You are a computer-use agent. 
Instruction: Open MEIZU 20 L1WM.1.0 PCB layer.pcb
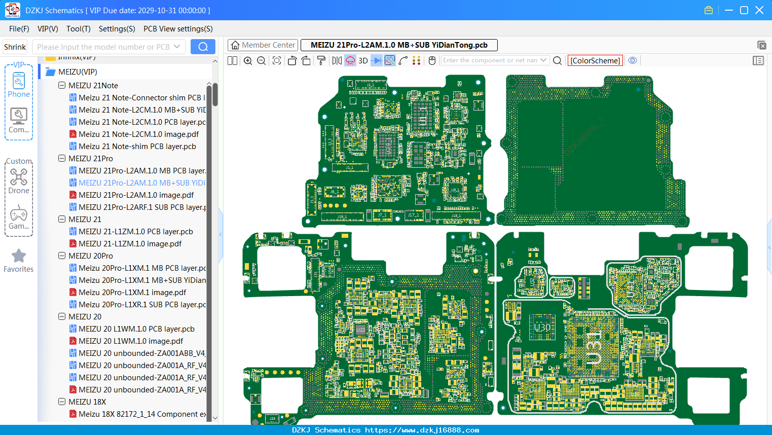click(132, 329)
